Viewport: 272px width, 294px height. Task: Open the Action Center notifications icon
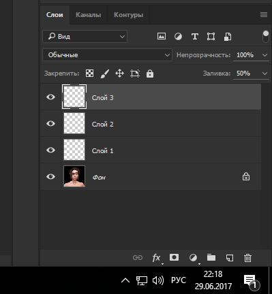[252, 282]
